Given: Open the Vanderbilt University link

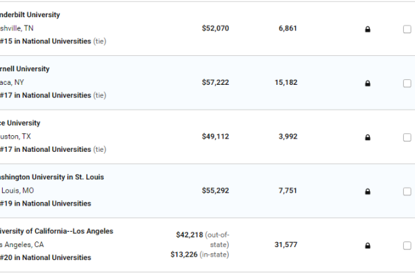Looking at the screenshot, I should 30,15.
